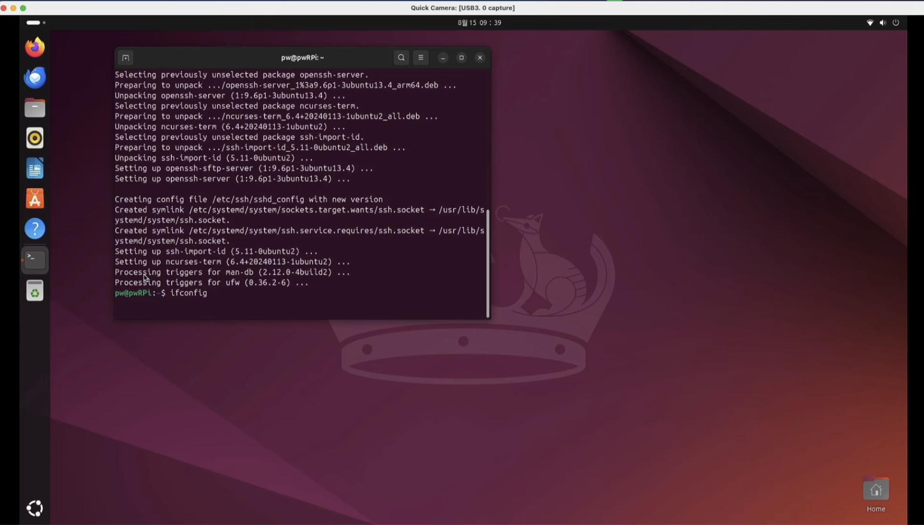Image resolution: width=924 pixels, height=525 pixels.
Task: Open the terminal hamburger menu
Action: point(421,58)
